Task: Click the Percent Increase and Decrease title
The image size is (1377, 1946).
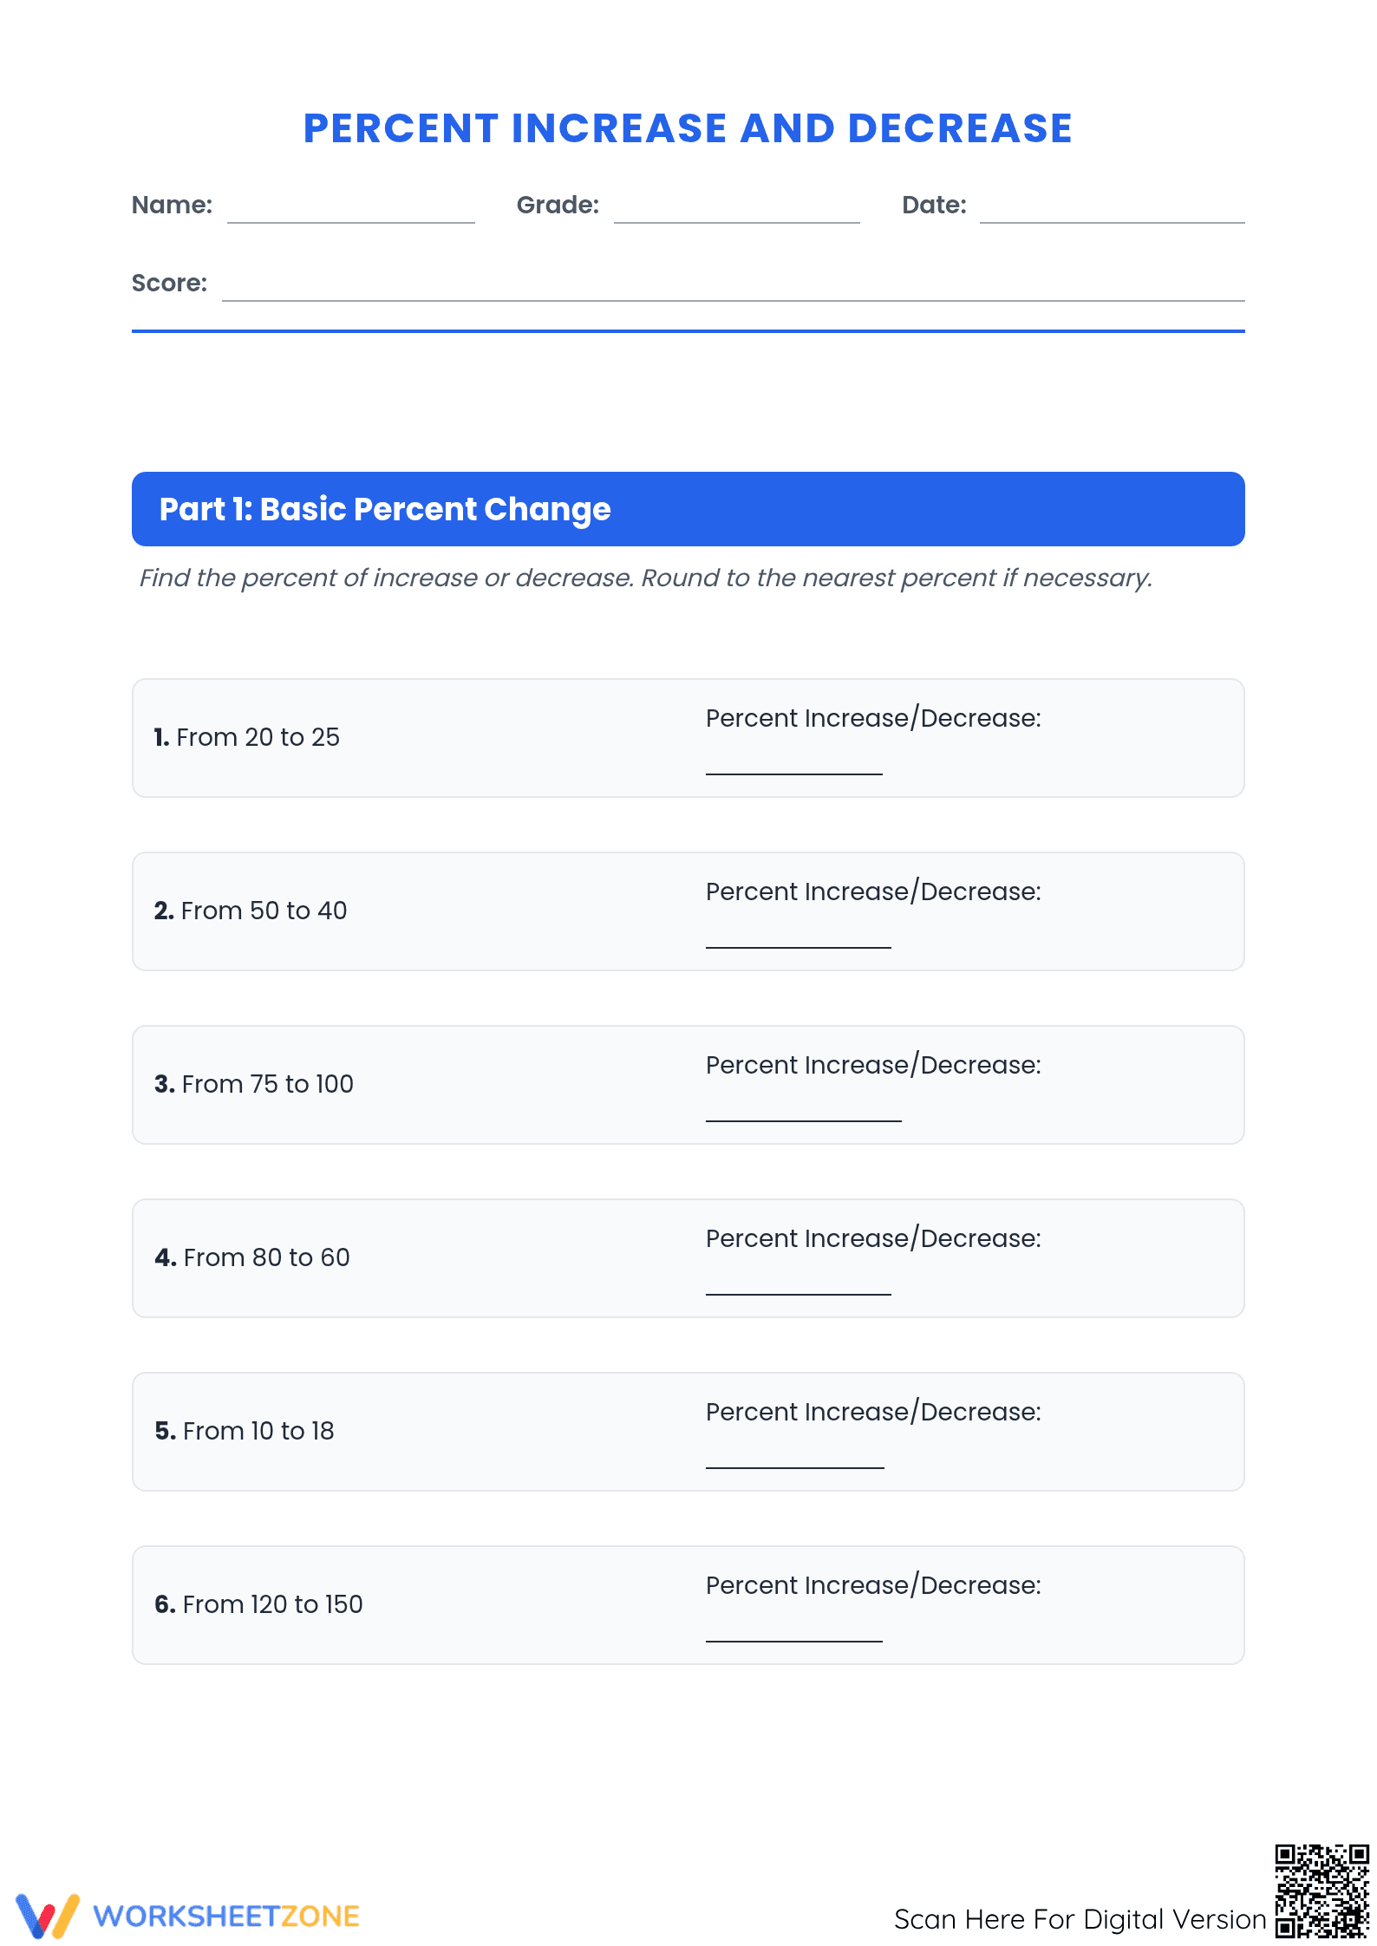Action: 688,128
